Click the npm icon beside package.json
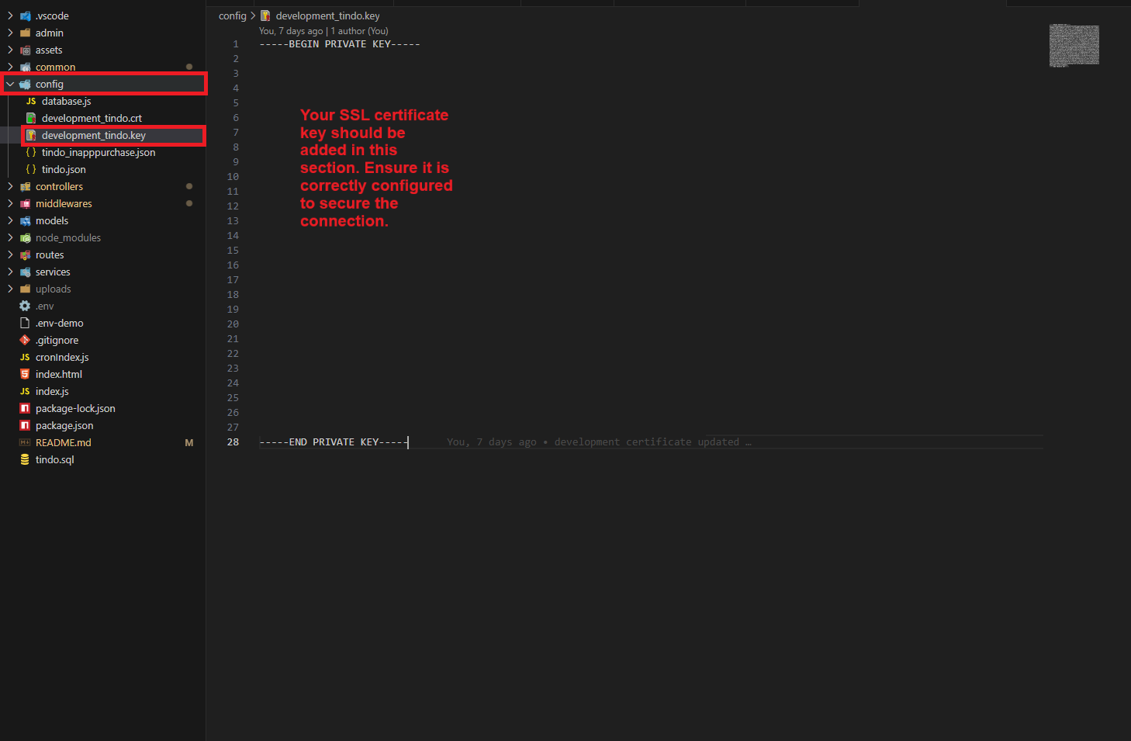The image size is (1131, 741). coord(25,426)
